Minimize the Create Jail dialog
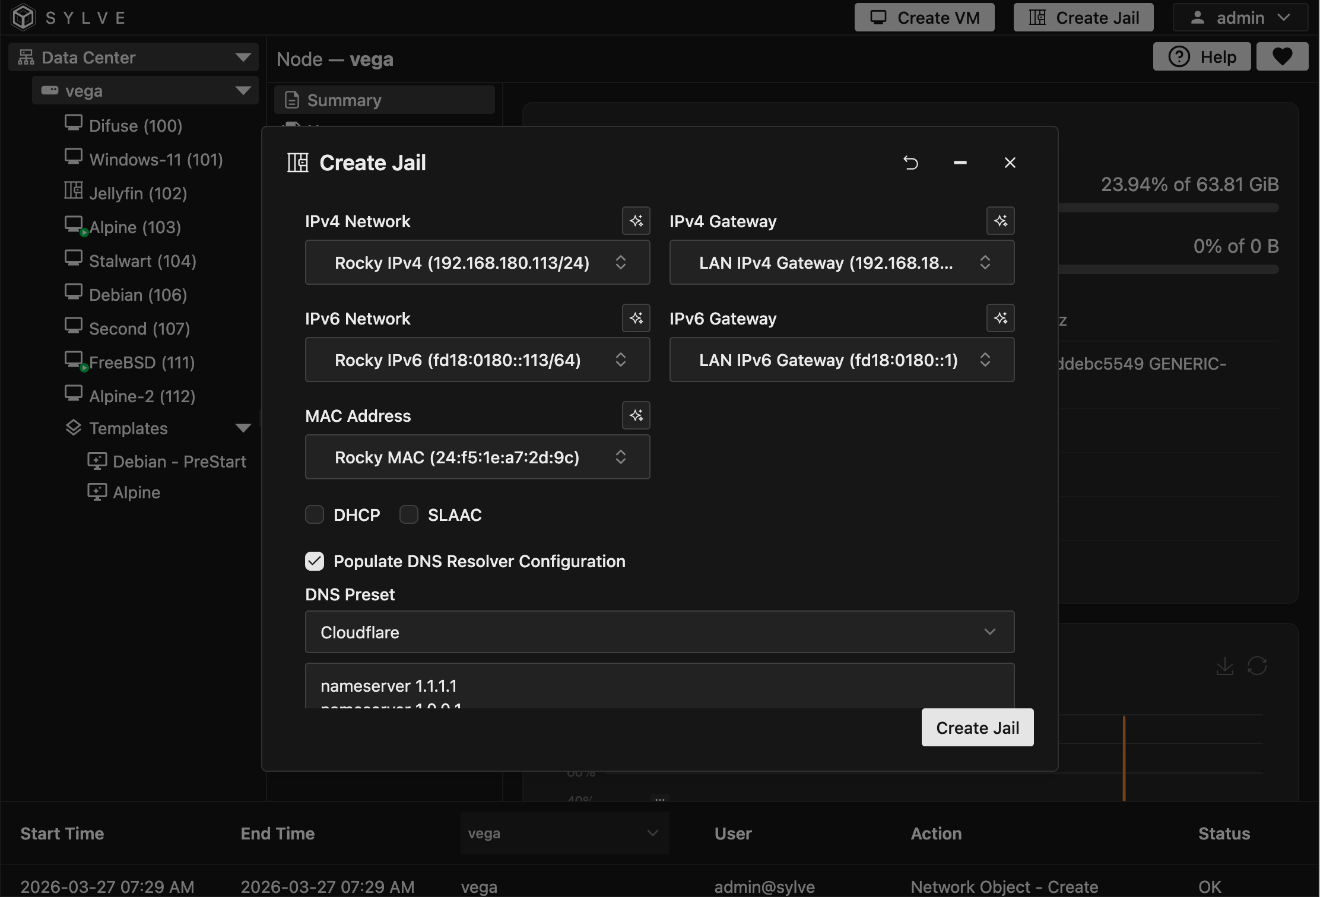 click(x=960, y=163)
